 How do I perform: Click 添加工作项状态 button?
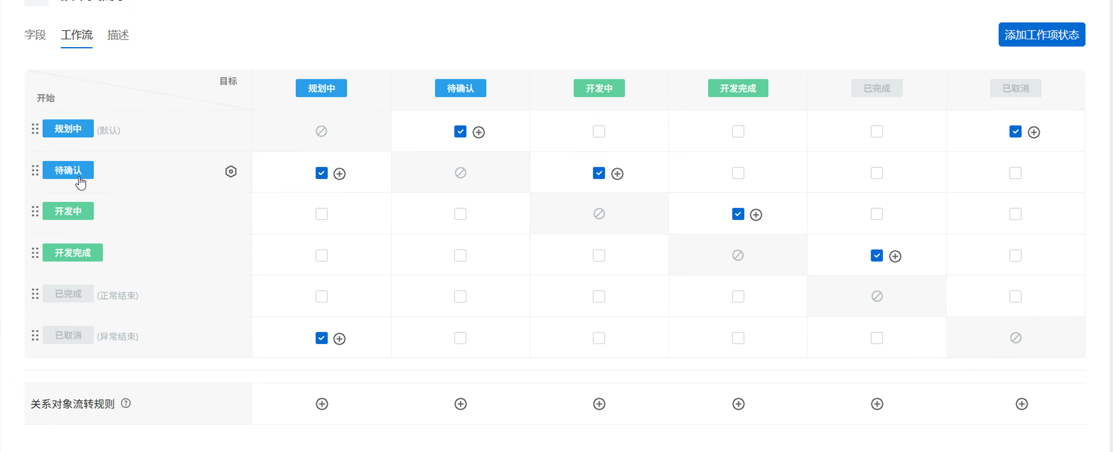point(1041,35)
